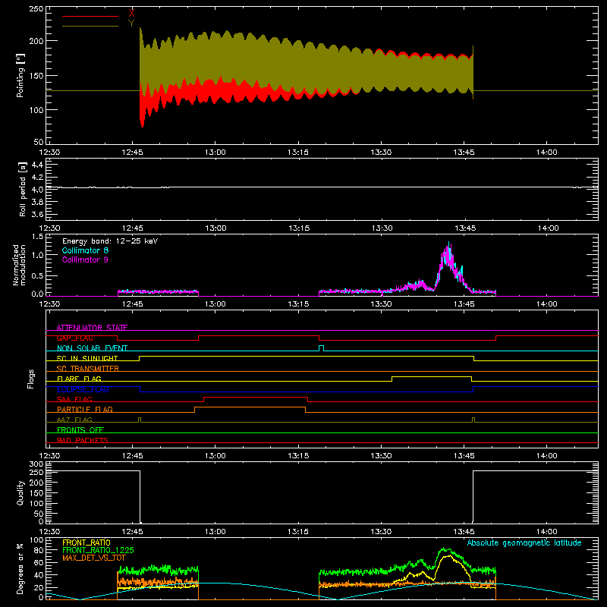Select the orange MAX_DET_VS_TOT legend label
Image resolution: width=607 pixels, height=607 pixels.
(x=94, y=558)
